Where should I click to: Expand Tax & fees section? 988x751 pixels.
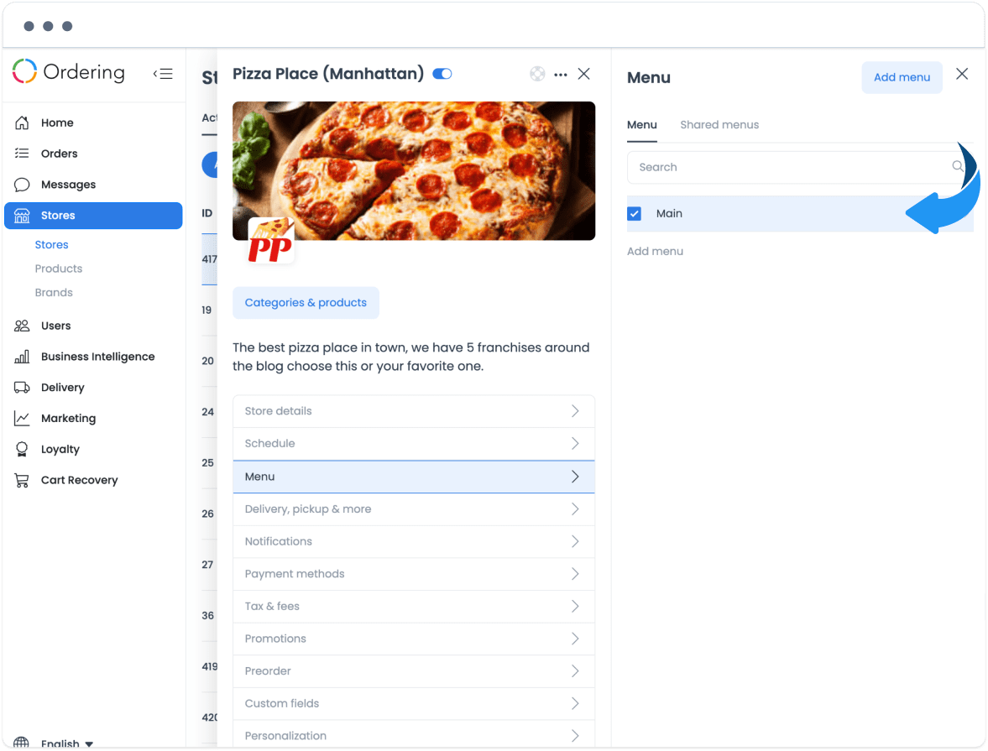[413, 607]
